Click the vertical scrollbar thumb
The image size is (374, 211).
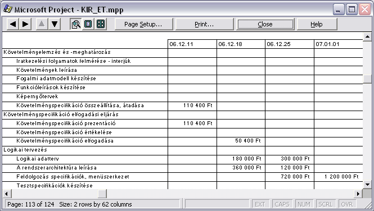(367, 79)
